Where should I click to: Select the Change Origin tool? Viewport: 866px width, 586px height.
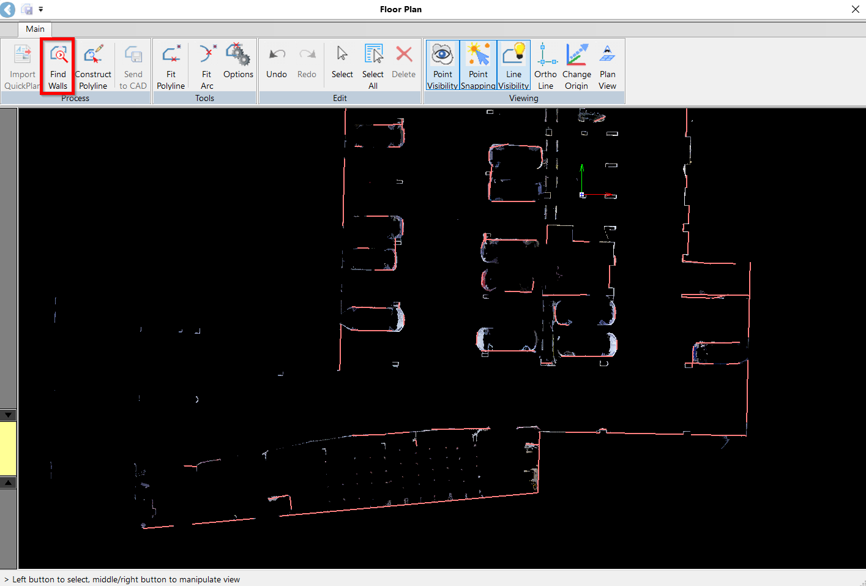[x=577, y=66]
